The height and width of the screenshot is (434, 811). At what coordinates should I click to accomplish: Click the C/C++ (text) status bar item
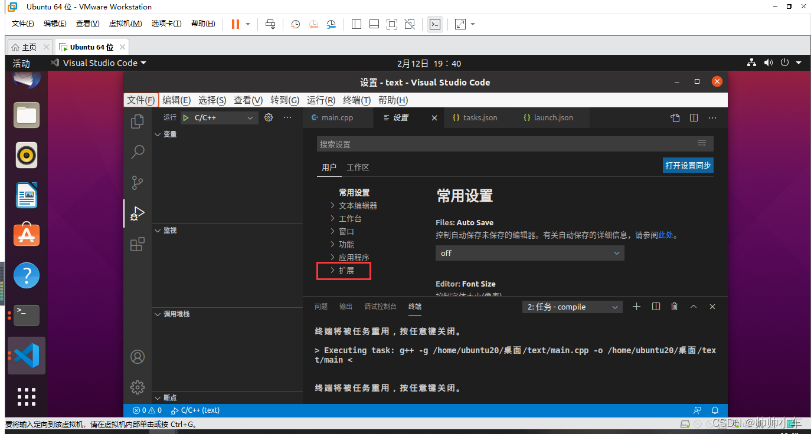[x=195, y=410]
